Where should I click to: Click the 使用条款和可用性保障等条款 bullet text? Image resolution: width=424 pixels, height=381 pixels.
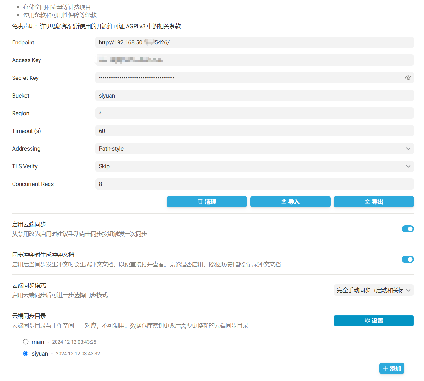click(60, 15)
